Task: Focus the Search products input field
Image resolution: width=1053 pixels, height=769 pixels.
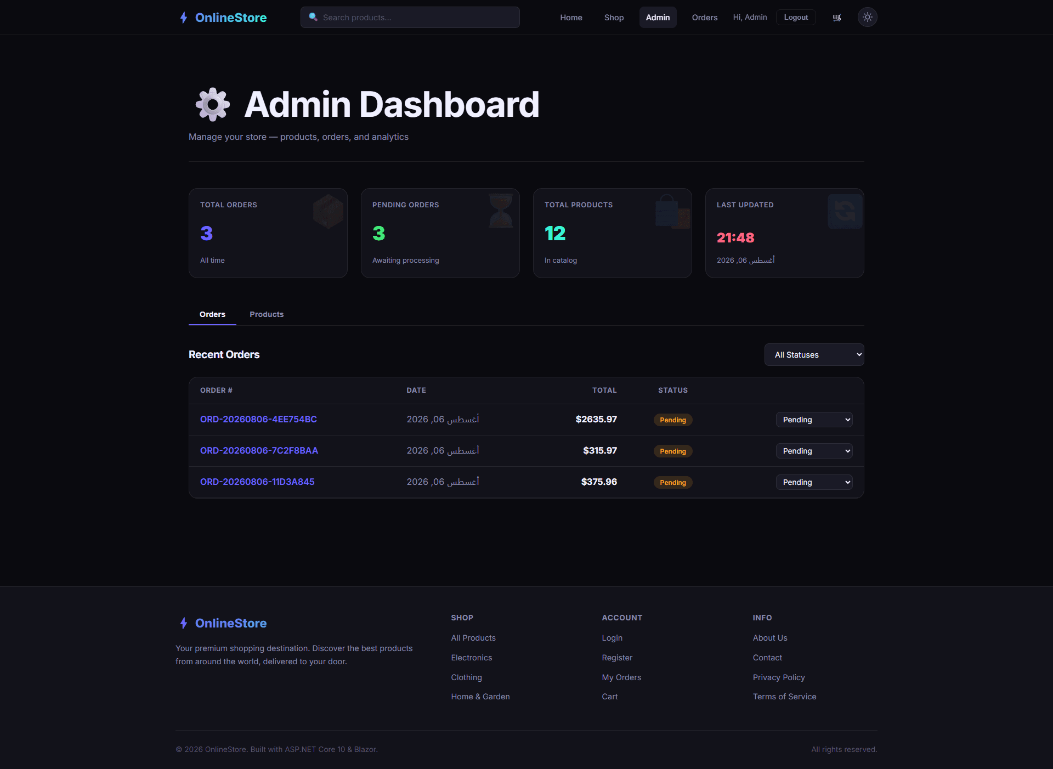Action: [410, 18]
